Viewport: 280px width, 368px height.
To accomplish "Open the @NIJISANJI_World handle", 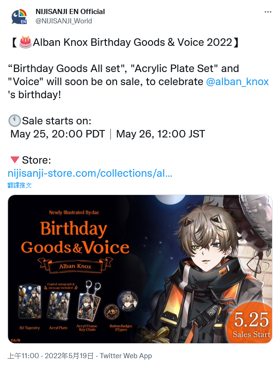I will pyautogui.click(x=64, y=21).
